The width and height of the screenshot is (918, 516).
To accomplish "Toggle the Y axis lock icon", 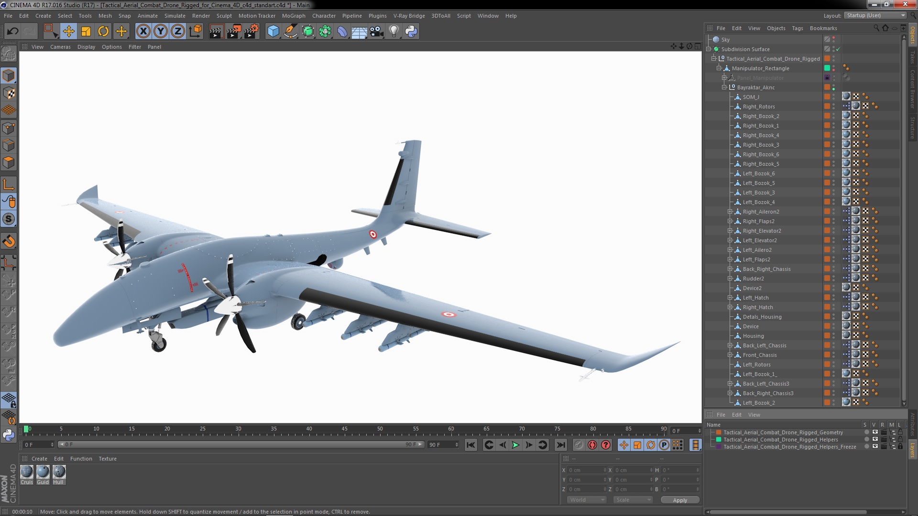I will (x=161, y=32).
